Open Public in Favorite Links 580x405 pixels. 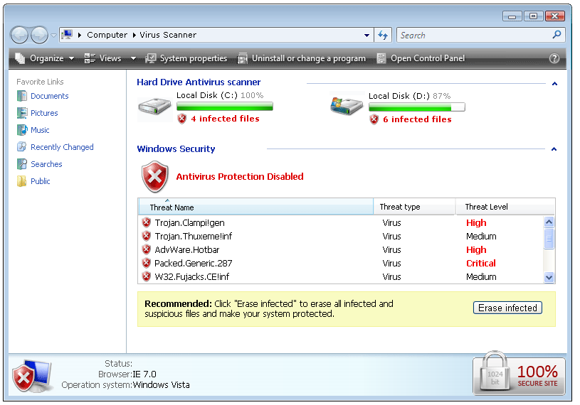[x=41, y=181]
